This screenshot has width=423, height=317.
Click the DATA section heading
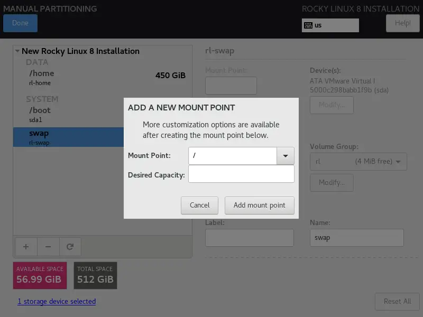pyautogui.click(x=37, y=62)
